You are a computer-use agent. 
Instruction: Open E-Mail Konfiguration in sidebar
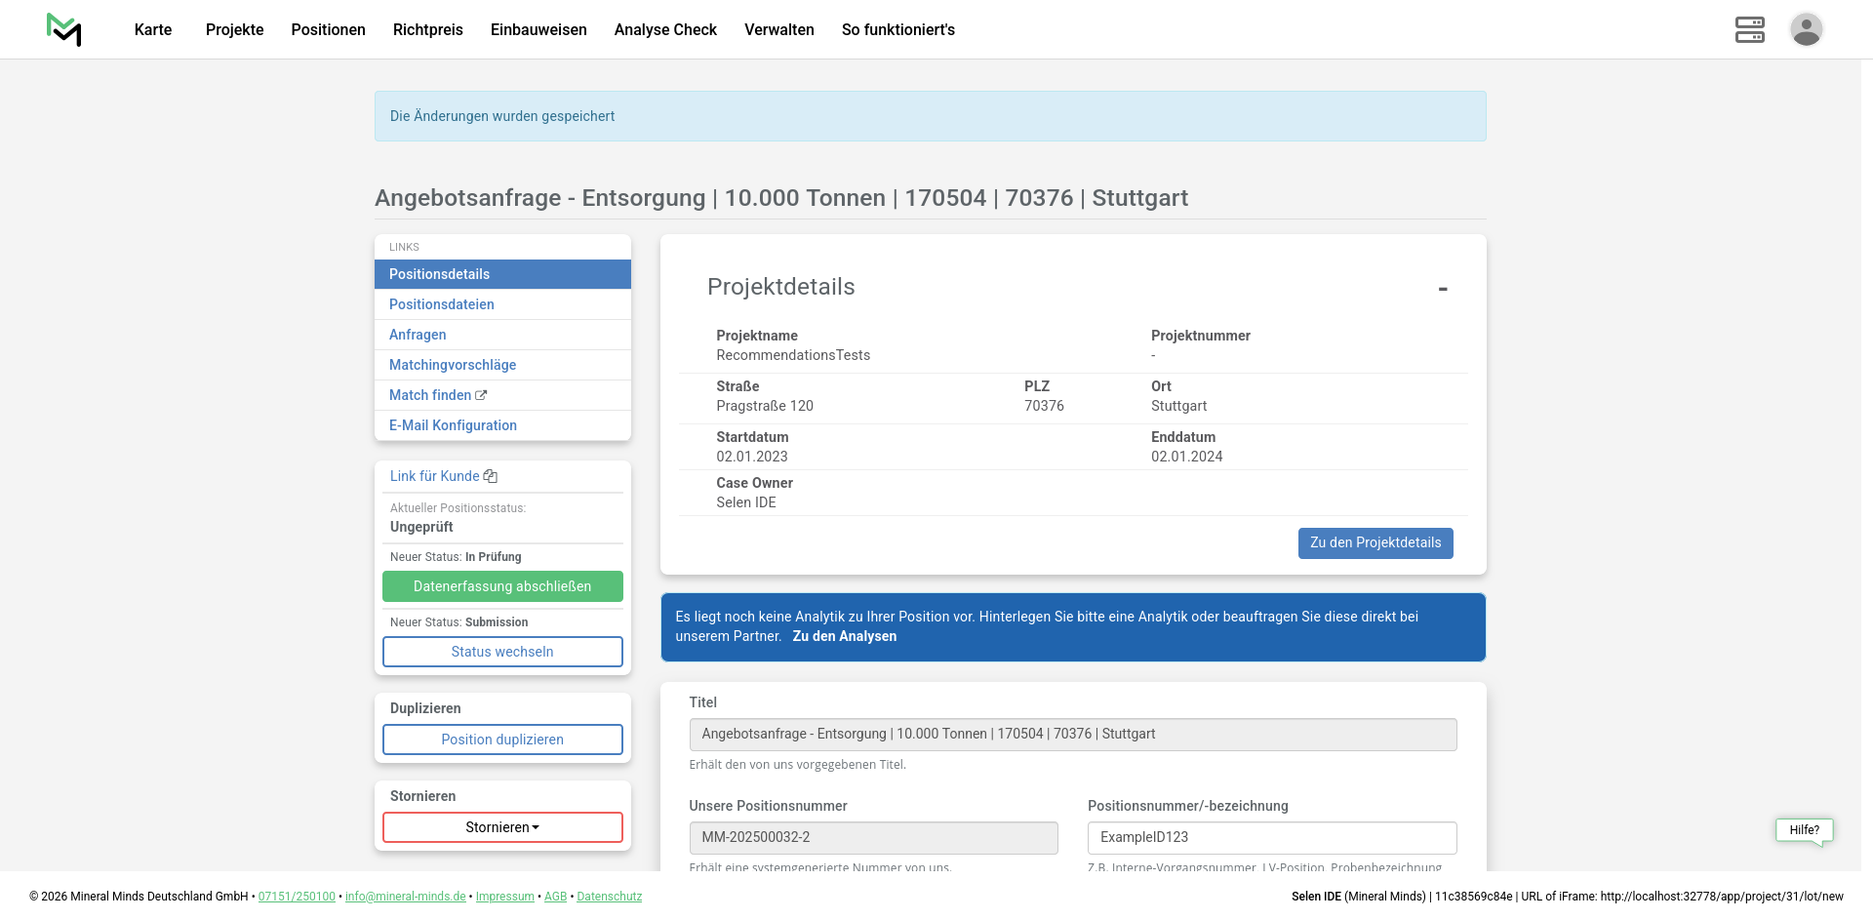pyautogui.click(x=453, y=425)
